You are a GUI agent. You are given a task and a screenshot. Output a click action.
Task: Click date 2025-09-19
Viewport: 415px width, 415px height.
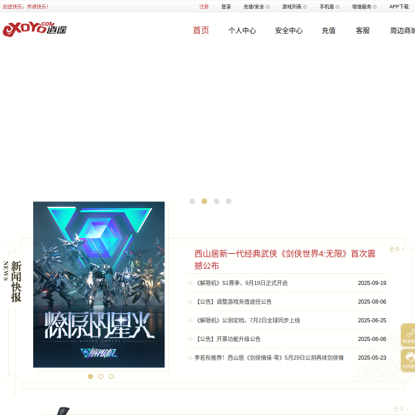[x=372, y=283]
